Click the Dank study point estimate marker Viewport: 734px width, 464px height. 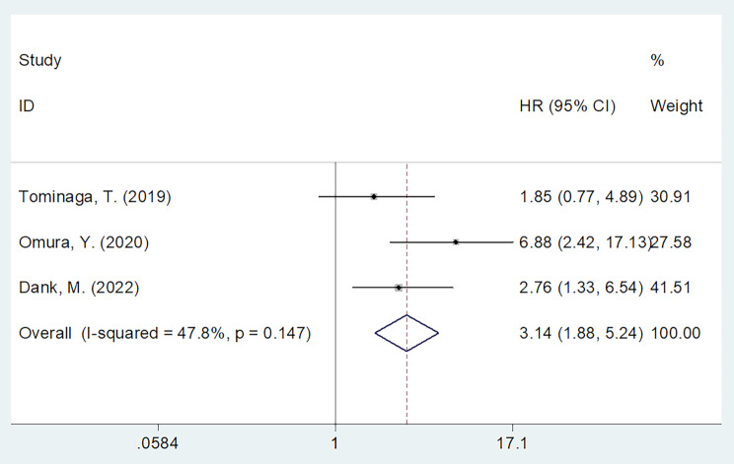pos(398,287)
